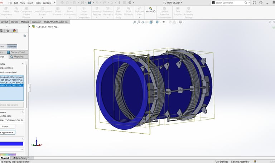Click Take Snapshot in the ribbon

tap(178, 11)
